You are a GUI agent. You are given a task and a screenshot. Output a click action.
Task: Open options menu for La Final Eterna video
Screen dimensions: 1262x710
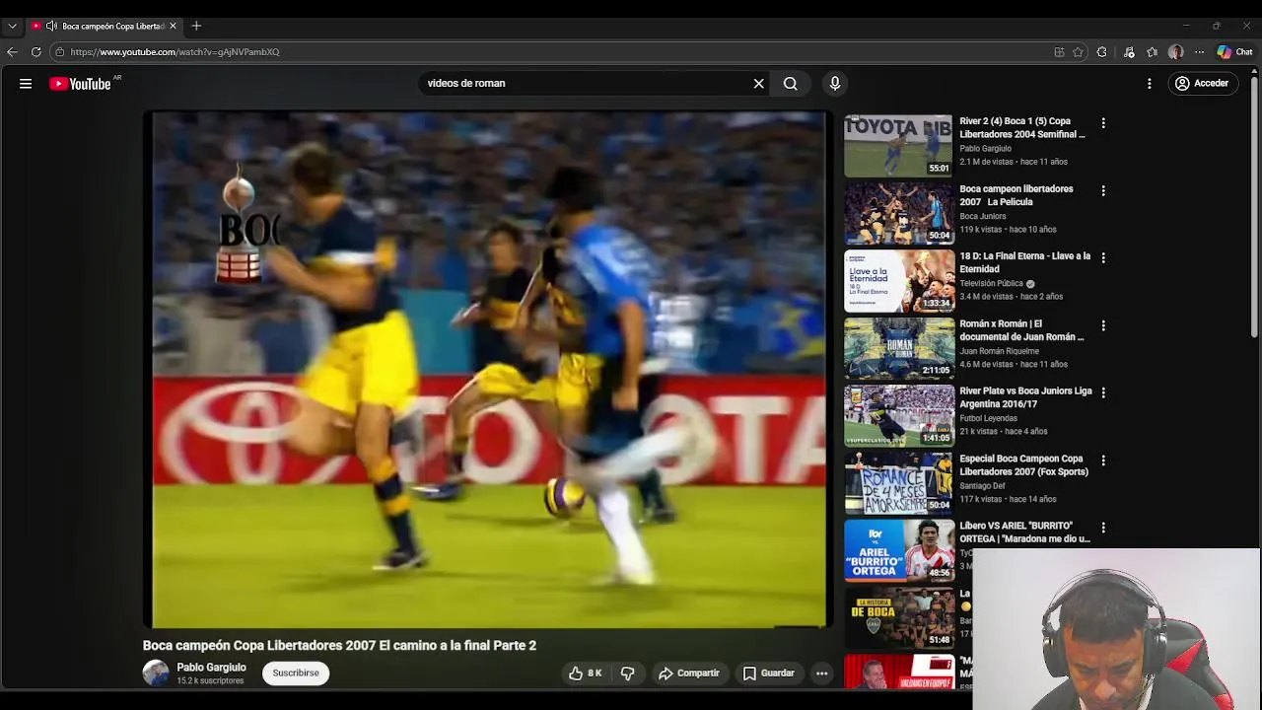(x=1103, y=257)
